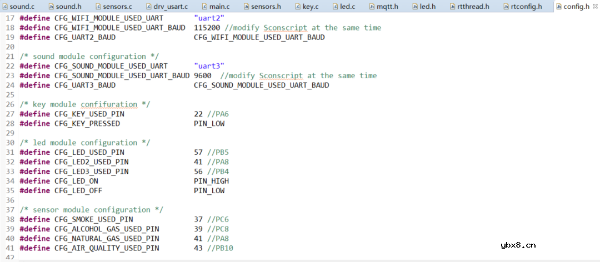The height and width of the screenshot is (262, 600).
Task: Click the file icon on drv_usart.c tab
Action: (149, 7)
